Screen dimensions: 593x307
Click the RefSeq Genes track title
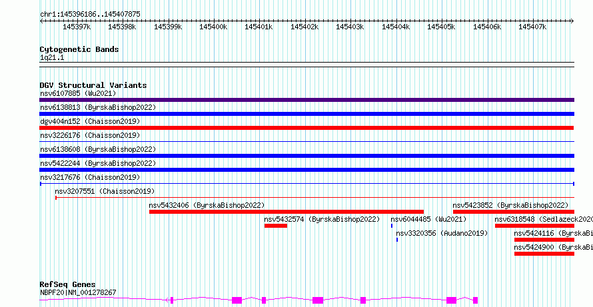click(68, 285)
